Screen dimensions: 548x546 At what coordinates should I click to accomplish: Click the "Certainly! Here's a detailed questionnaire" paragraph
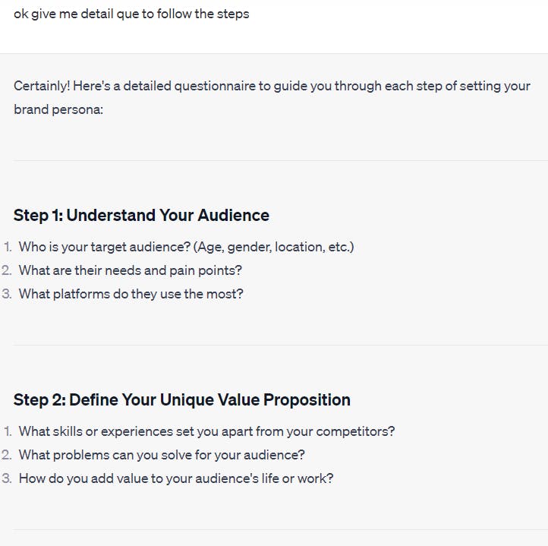click(x=272, y=98)
